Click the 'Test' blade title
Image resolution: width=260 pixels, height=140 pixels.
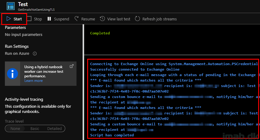point(23,4)
